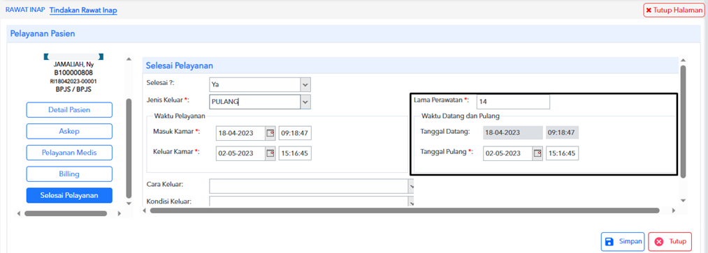Click the red X icon in Tutup button
This screenshot has height=253, width=708.
click(x=659, y=242)
